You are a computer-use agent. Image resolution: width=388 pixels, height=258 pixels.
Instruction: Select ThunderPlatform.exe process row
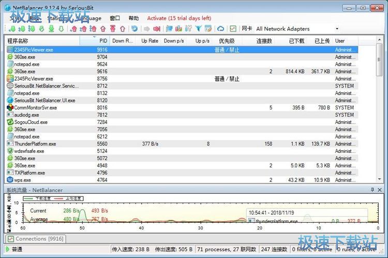182,144
